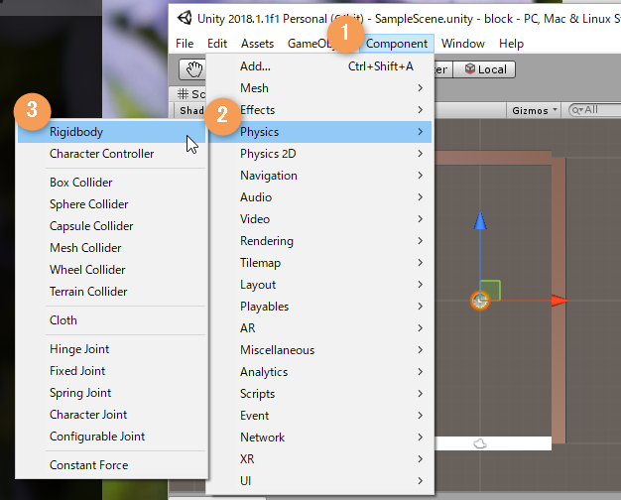Click the green plane handle of move gizmo
This screenshot has height=500, width=621.
point(491,290)
